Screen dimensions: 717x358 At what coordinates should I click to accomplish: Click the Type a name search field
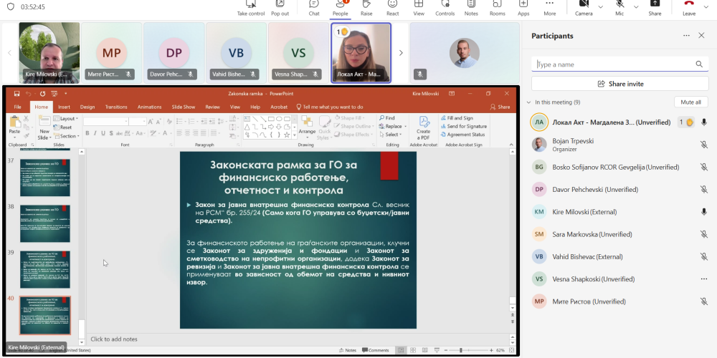pos(614,64)
